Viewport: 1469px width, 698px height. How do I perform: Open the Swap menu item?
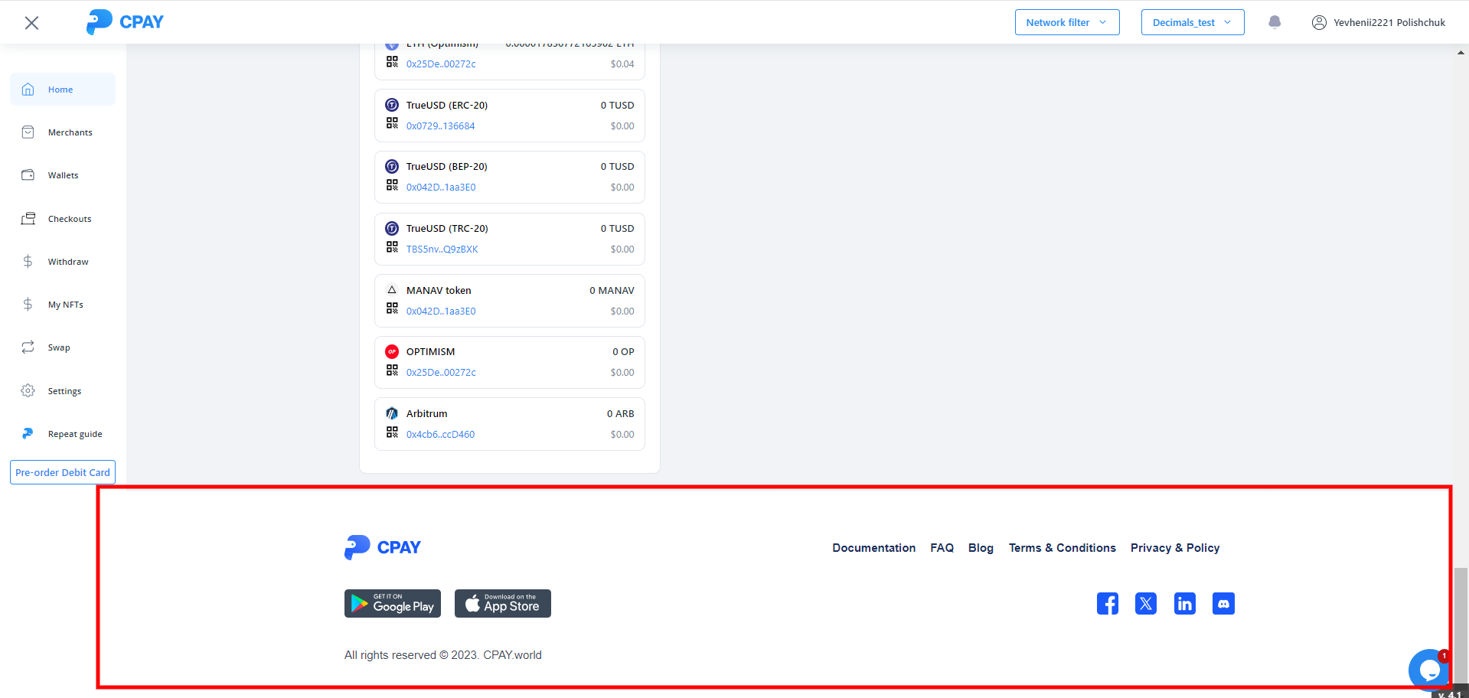[x=59, y=347]
